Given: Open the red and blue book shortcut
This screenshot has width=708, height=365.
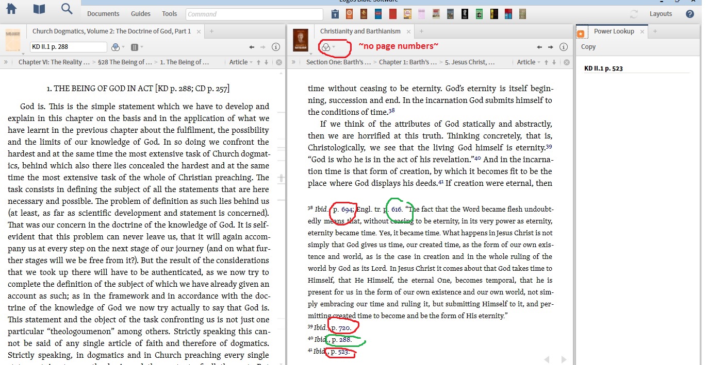Looking at the screenshot, I should click(x=508, y=14).
